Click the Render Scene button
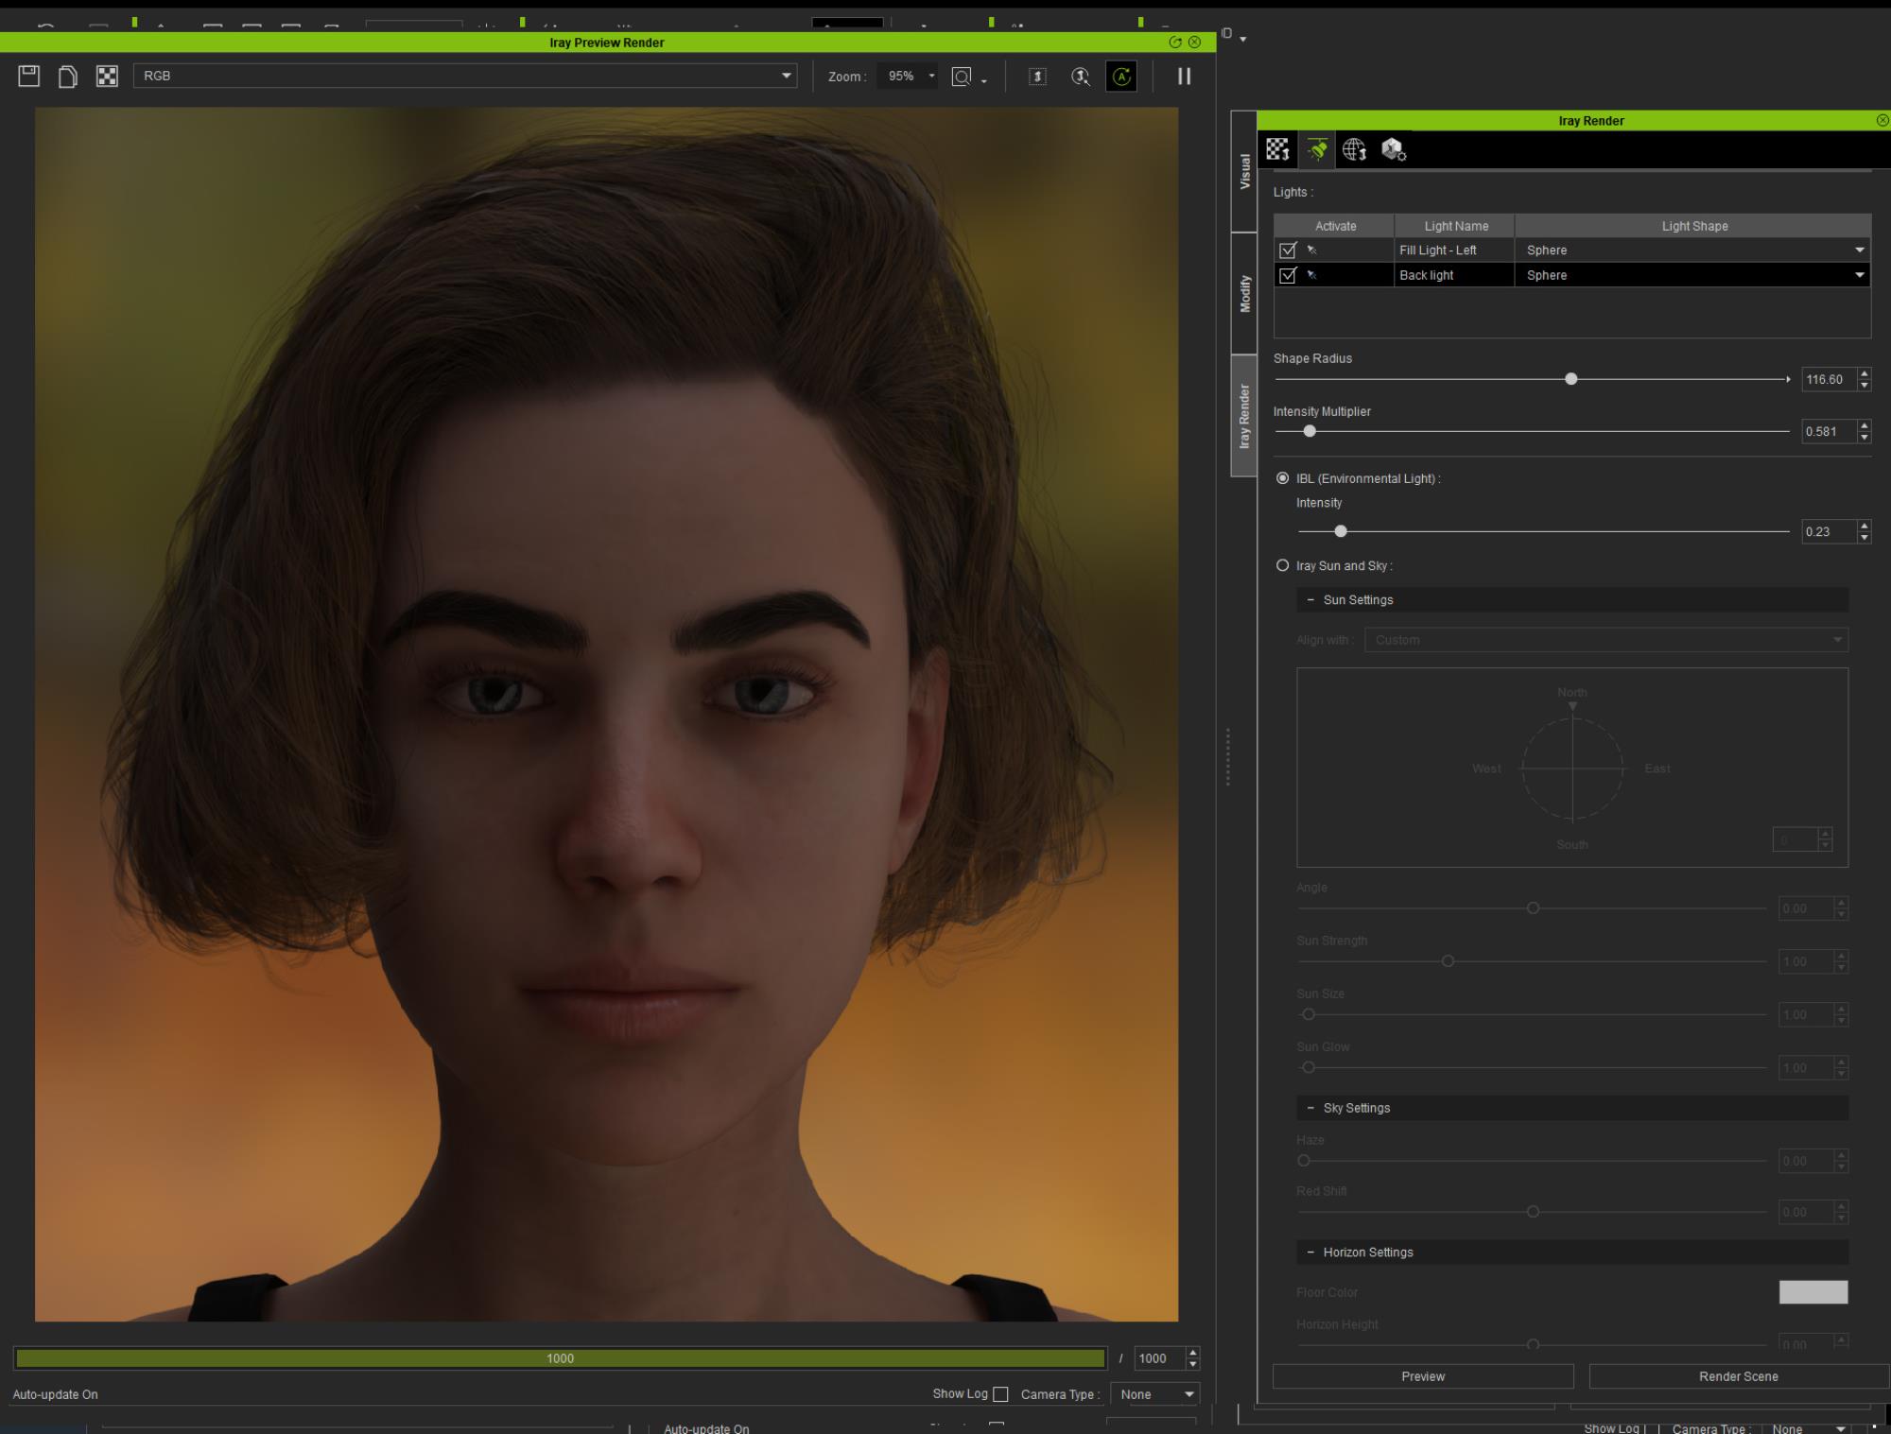The height and width of the screenshot is (1434, 1891). coord(1738,1376)
